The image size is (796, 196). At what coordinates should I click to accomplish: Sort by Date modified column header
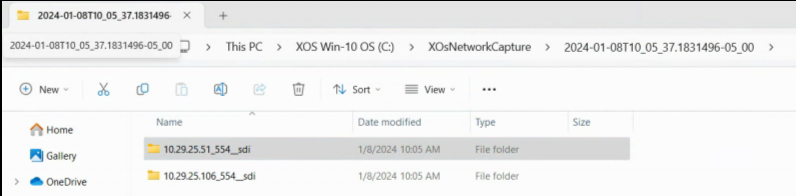389,122
